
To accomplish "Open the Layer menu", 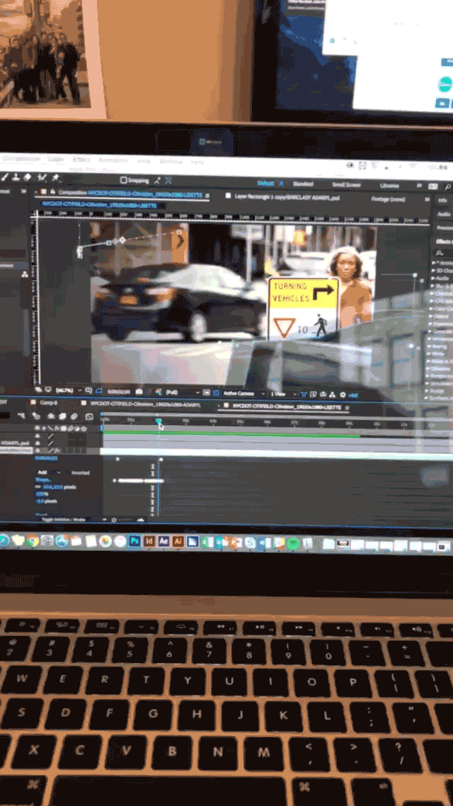I will pyautogui.click(x=56, y=159).
